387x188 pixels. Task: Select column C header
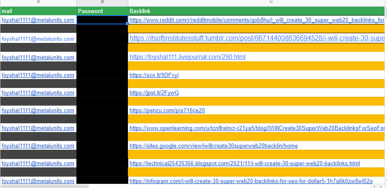point(257,3)
